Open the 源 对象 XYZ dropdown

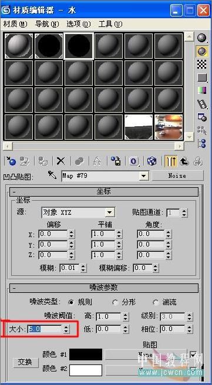[110, 212]
